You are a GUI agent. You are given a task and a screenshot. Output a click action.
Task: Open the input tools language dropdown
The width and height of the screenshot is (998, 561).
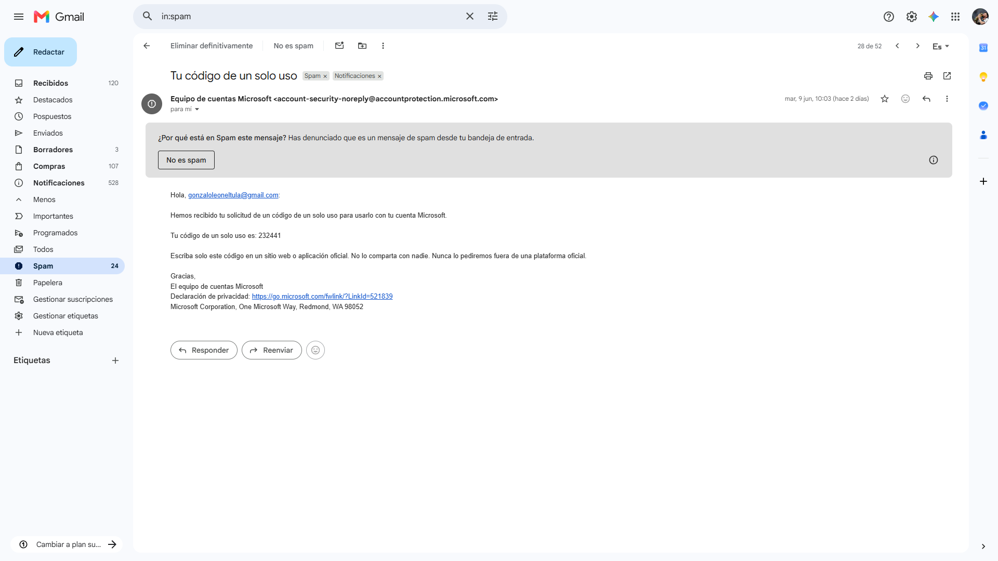click(x=941, y=46)
